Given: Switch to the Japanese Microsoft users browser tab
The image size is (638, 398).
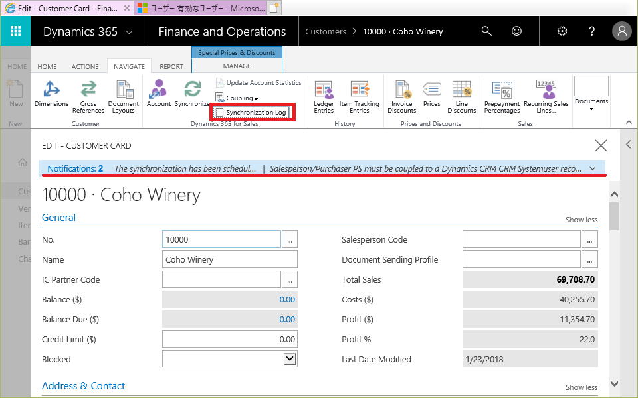Looking at the screenshot, I should (201, 8).
